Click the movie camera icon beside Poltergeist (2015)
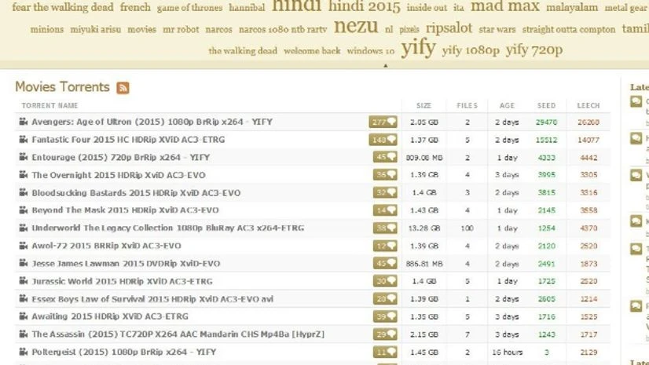Image resolution: width=649 pixels, height=365 pixels. click(x=24, y=352)
